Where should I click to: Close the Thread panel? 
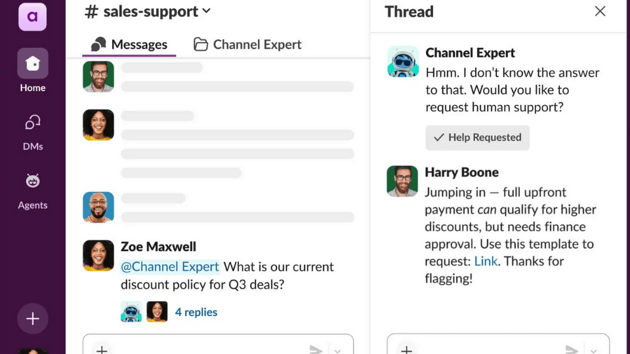tap(600, 11)
